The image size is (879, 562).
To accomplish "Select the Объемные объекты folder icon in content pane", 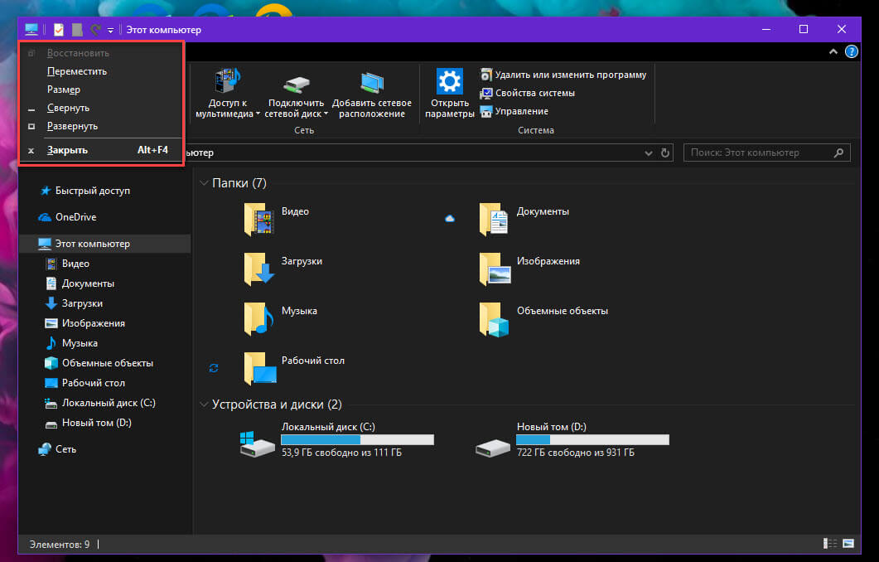I will click(x=494, y=319).
